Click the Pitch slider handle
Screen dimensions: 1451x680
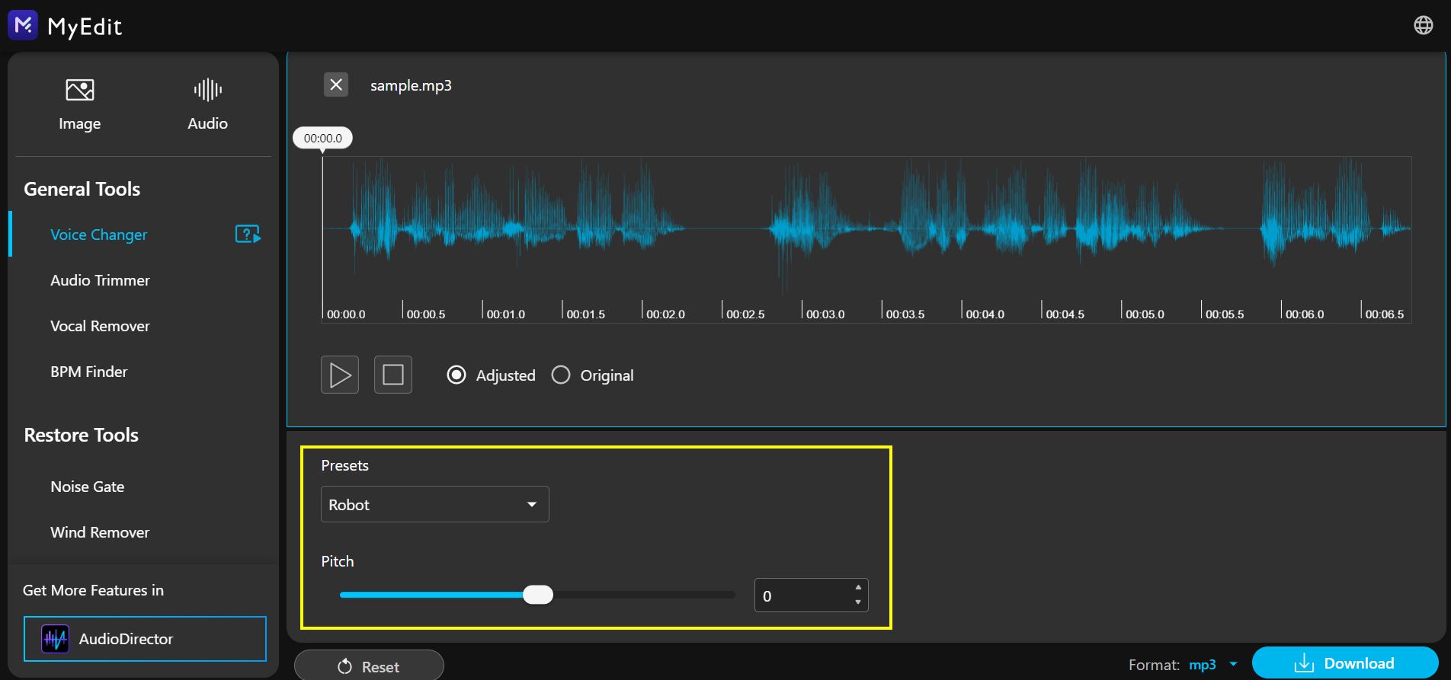tap(538, 595)
